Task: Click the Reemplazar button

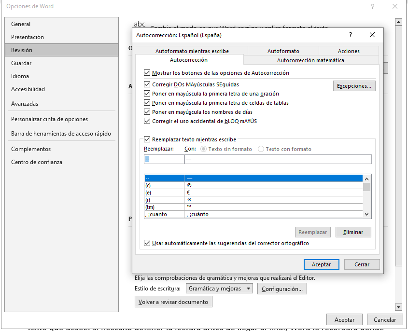Action: click(313, 232)
